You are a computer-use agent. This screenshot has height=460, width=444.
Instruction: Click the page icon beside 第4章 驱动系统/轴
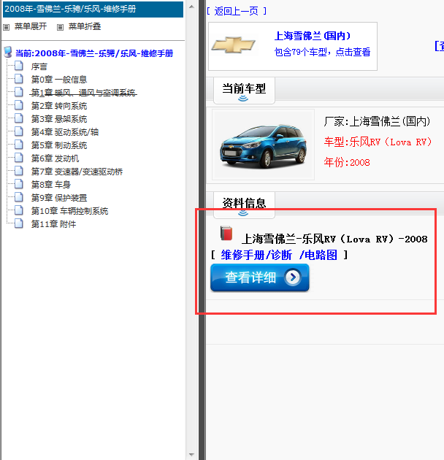pos(19,131)
